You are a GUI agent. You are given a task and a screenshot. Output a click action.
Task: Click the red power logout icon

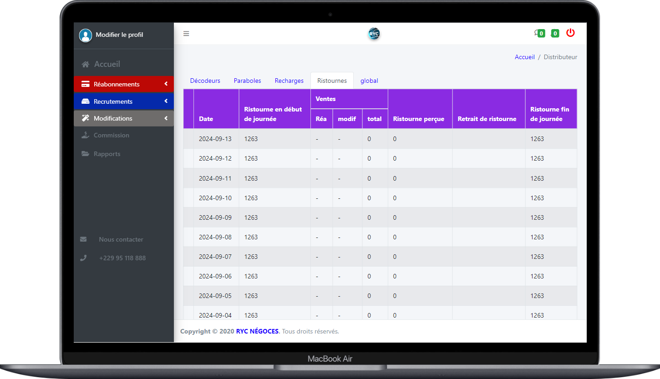click(x=570, y=33)
